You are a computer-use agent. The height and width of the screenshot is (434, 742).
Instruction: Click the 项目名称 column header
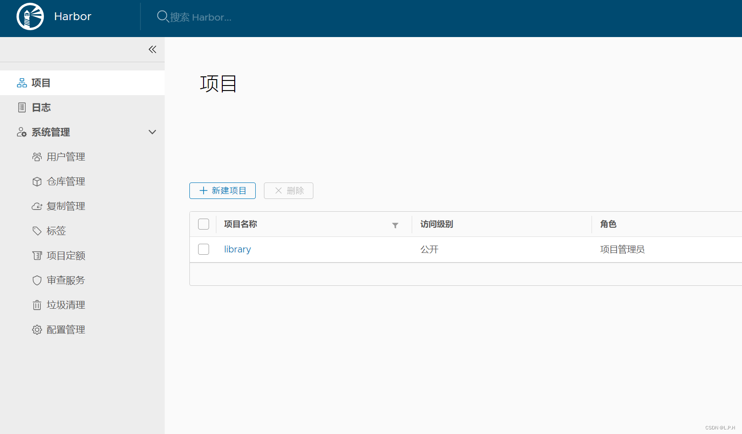tap(241, 224)
